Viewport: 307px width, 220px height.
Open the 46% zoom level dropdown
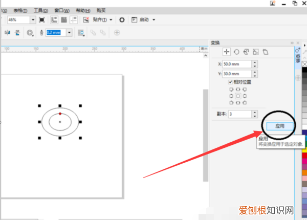(33, 20)
